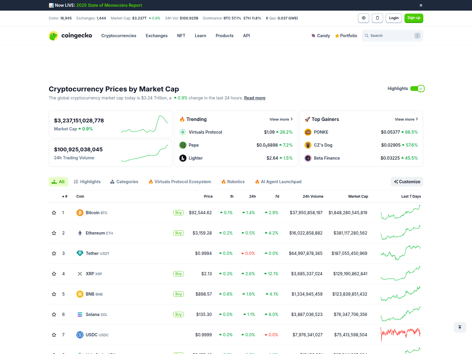Open the Beta Finance gainer icon
472x354 pixels.
pyautogui.click(x=308, y=158)
